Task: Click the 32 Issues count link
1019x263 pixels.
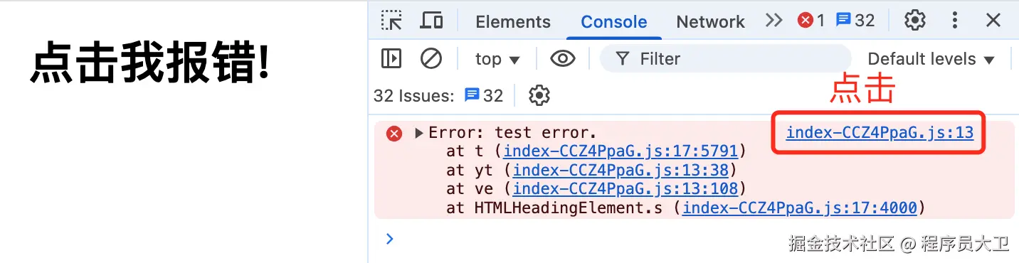Action: [438, 95]
